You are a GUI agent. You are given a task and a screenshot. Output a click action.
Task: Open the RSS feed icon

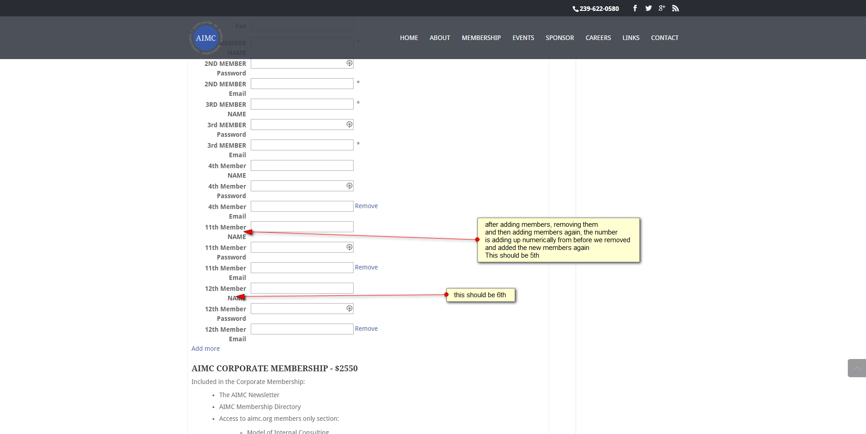click(x=675, y=8)
